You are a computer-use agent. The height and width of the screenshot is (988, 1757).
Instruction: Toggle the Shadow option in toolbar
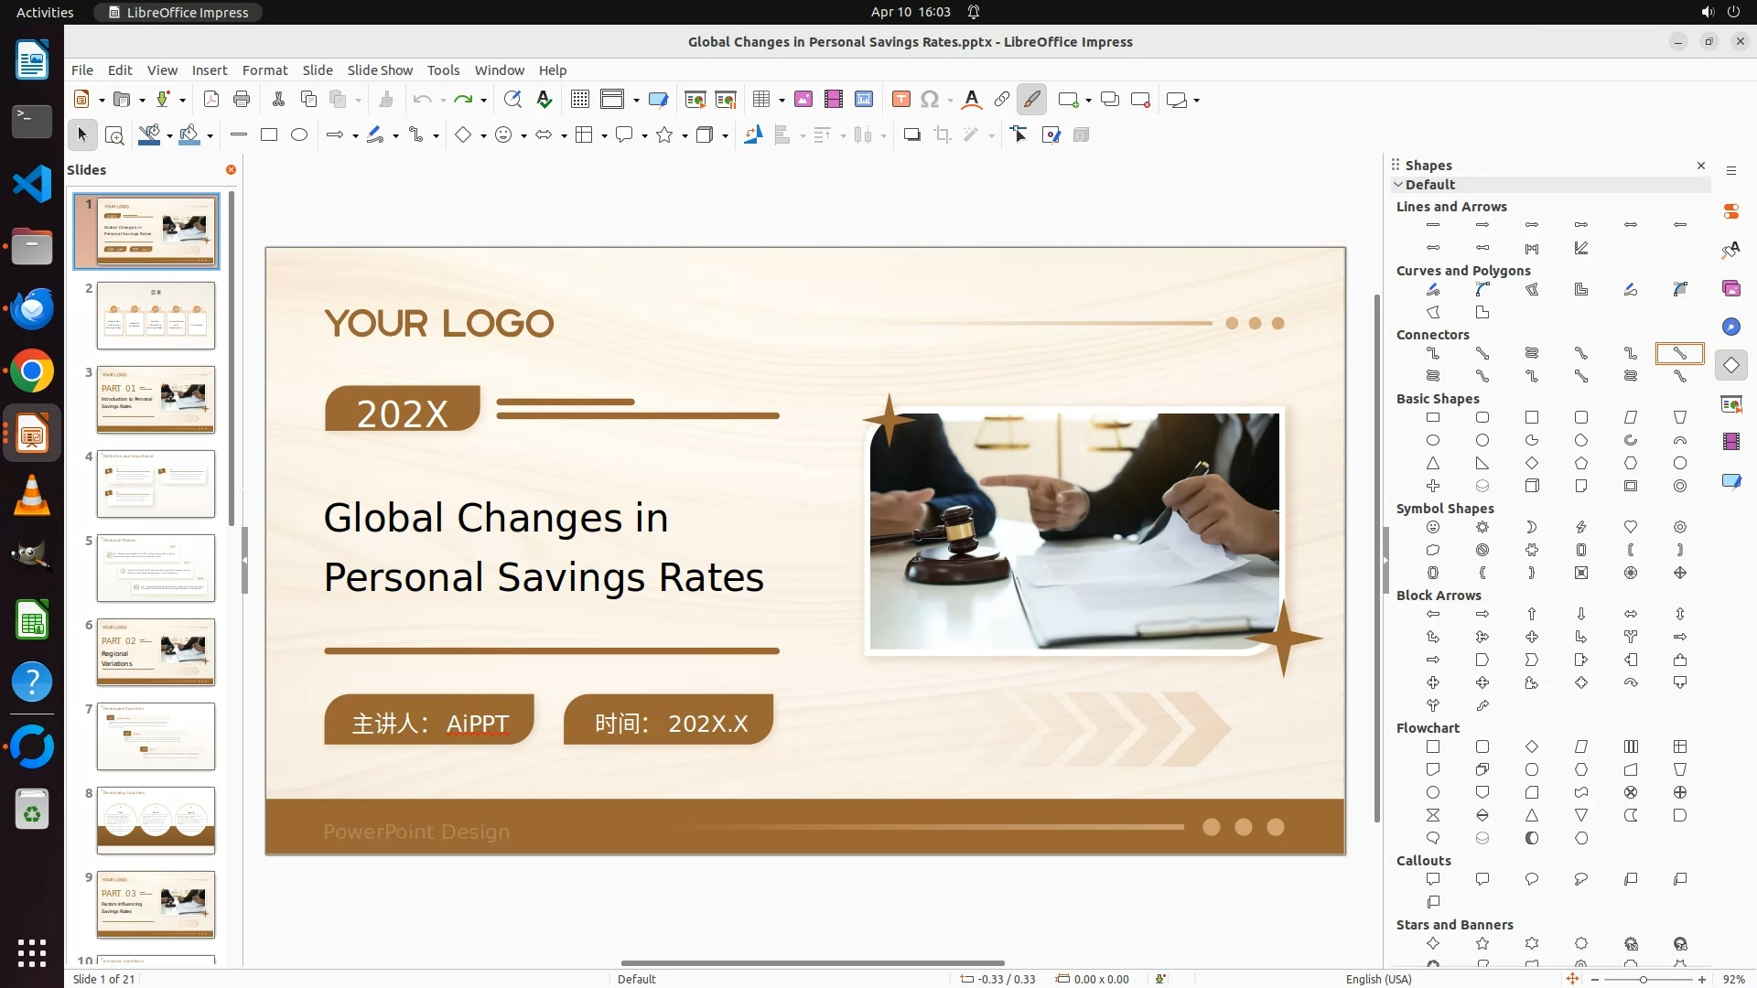[911, 135]
